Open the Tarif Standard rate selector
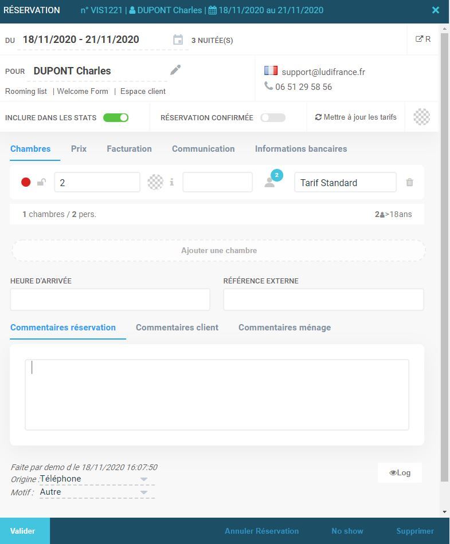The width and height of the screenshot is (450, 544). [345, 182]
